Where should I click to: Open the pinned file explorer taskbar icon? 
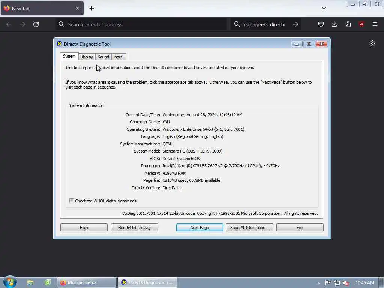tap(30, 282)
